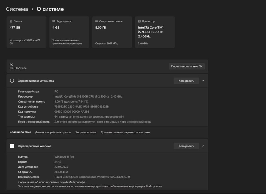Screen dimensions: 266x194
Task: Click the Видеоадаптер card icon
Action: click(54, 21)
